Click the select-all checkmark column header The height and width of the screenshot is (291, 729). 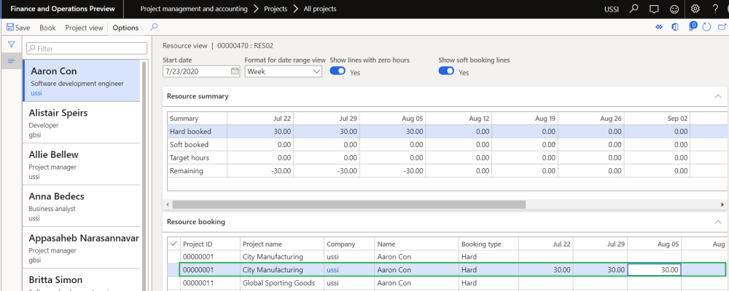pos(172,244)
